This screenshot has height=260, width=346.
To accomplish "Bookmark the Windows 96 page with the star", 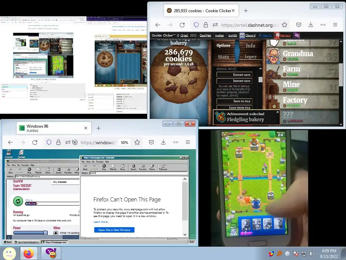I will (x=137, y=143).
